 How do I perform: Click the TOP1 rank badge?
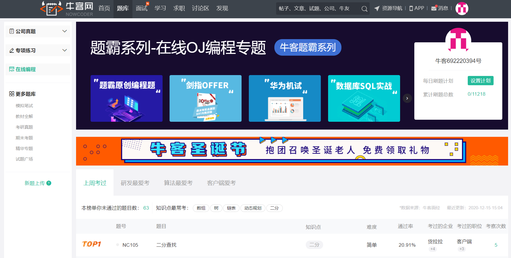pyautogui.click(x=91, y=244)
